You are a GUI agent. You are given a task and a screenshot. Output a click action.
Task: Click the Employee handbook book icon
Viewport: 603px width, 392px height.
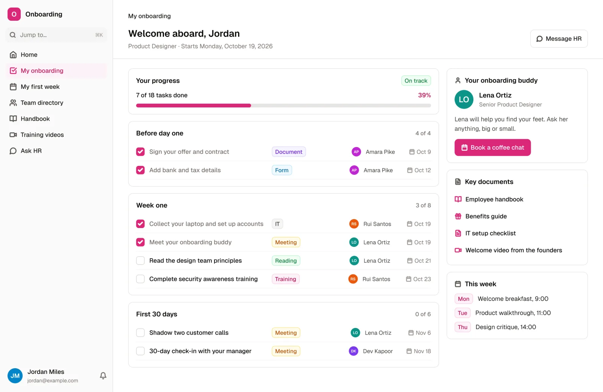pyautogui.click(x=458, y=199)
